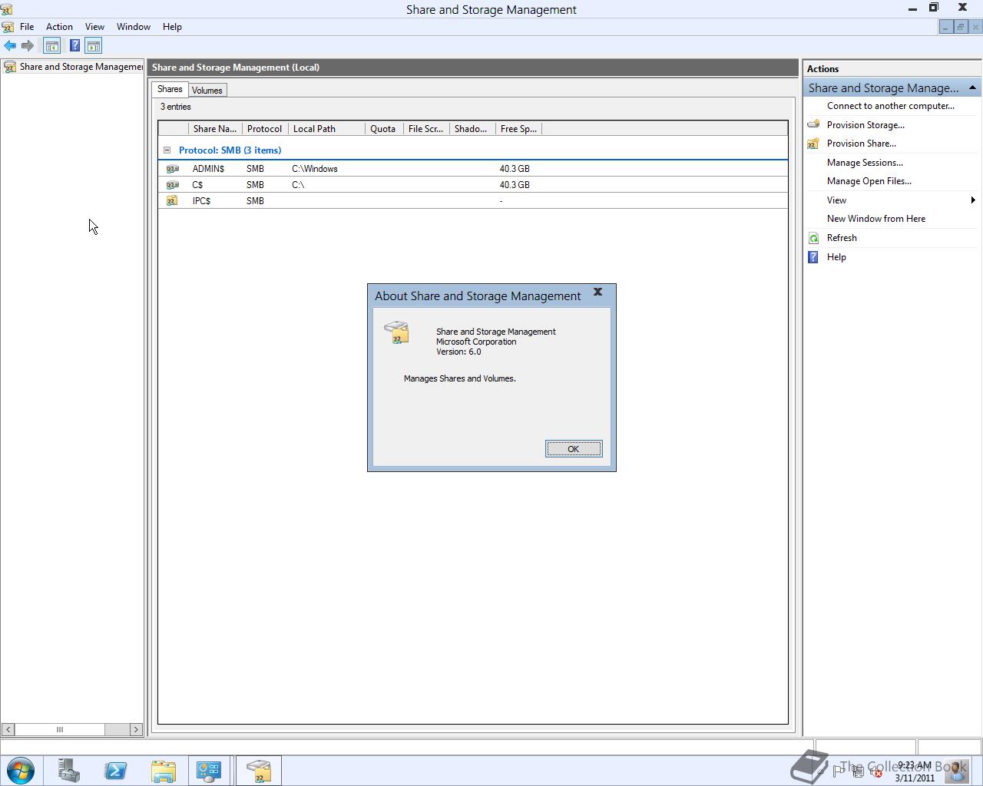
Task: Click the Provision Share icon in Actions
Action: click(x=814, y=144)
